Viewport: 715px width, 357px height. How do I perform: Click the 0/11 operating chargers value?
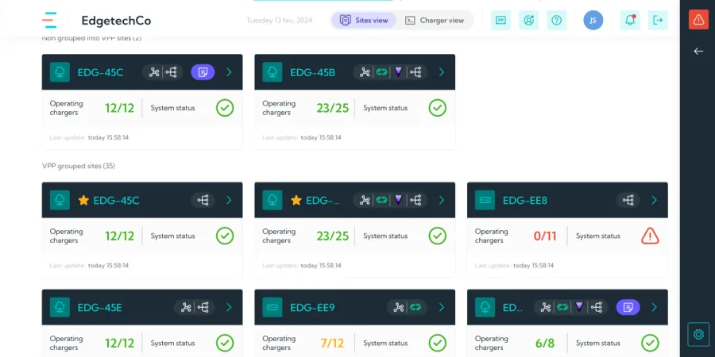tap(545, 236)
